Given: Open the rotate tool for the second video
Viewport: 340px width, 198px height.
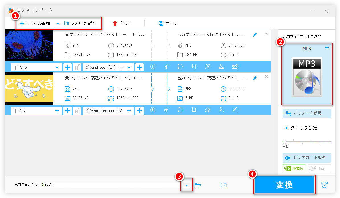Looking at the screenshot, I should pos(180,110).
